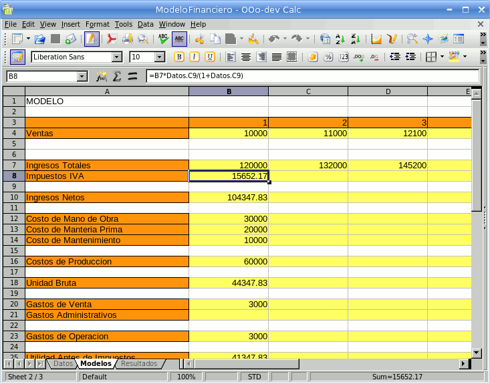Click the Format Paintbrush icon
This screenshot has width=490, height=384.
click(253, 39)
